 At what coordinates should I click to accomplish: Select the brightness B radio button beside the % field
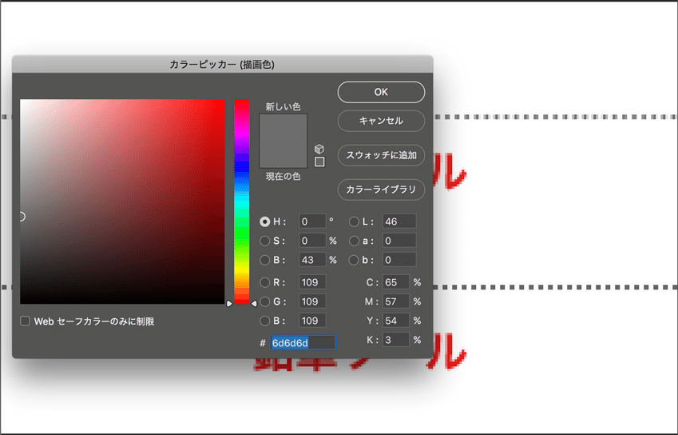(264, 260)
